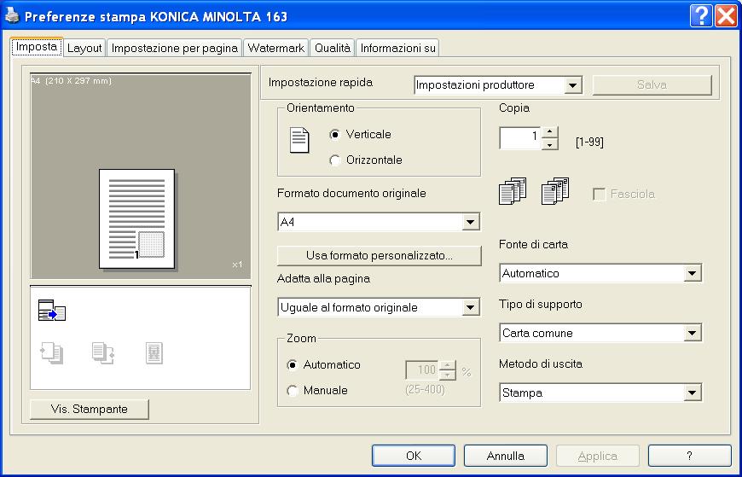Screen dimensions: 742x477
Task: Click the collated copies icon
Action: 513,191
